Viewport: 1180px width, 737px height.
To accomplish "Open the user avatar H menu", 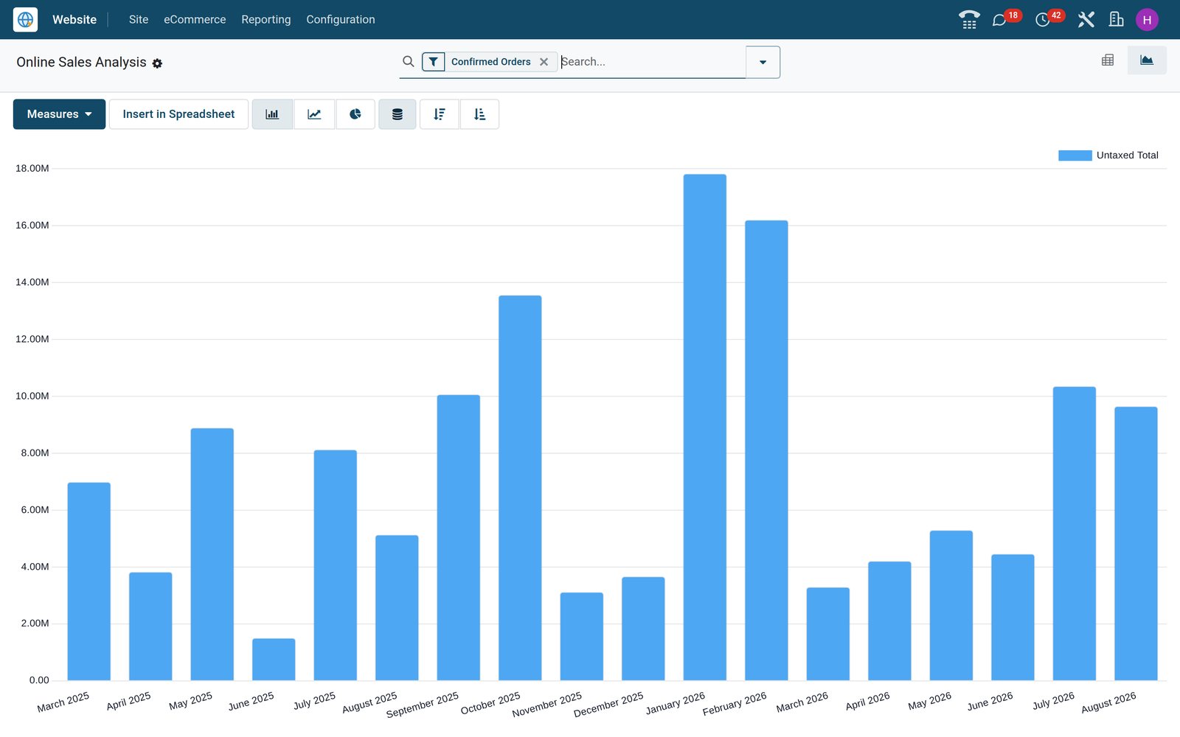I will (1147, 20).
